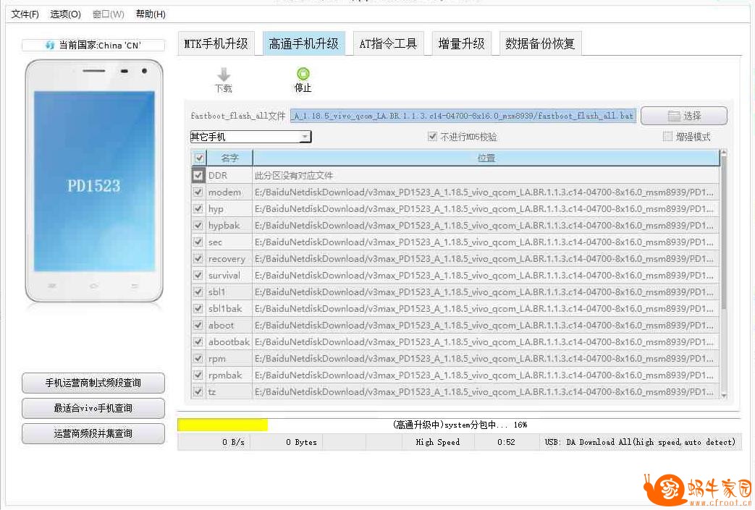Uncheck the tz partition checkbox
The width and height of the screenshot is (755, 510).
click(x=198, y=391)
